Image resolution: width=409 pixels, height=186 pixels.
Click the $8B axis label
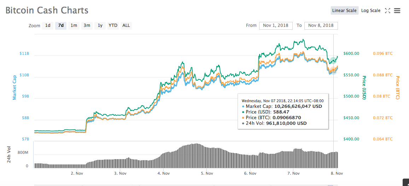[25, 118]
